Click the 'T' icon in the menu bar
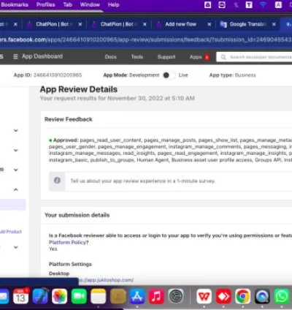Viewport: 292px width, 310px height. tap(249, 5)
